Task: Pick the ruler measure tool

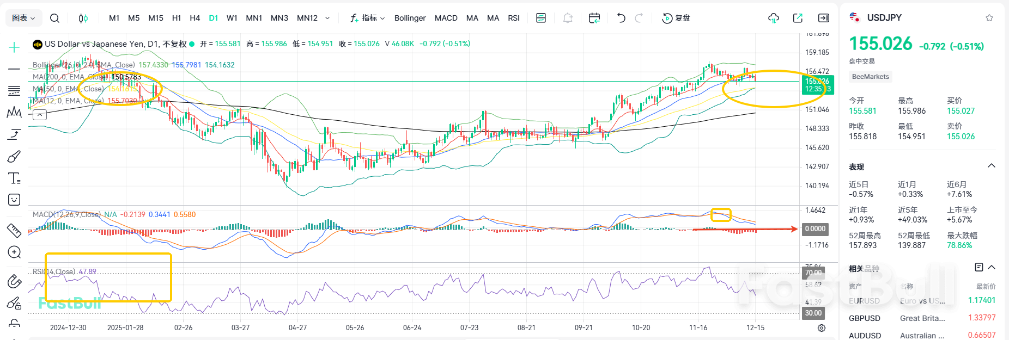Action: 14,231
